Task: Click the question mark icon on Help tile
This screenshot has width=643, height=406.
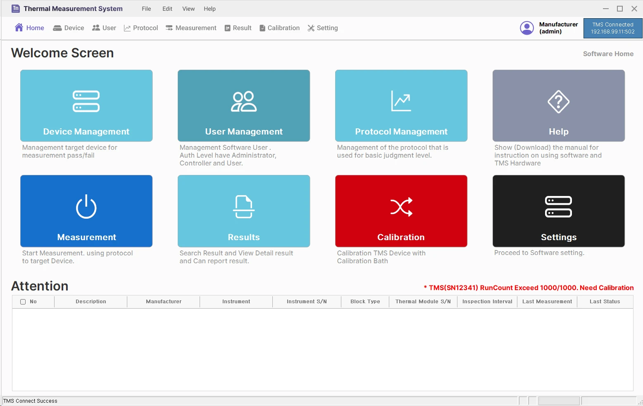Action: point(559,101)
